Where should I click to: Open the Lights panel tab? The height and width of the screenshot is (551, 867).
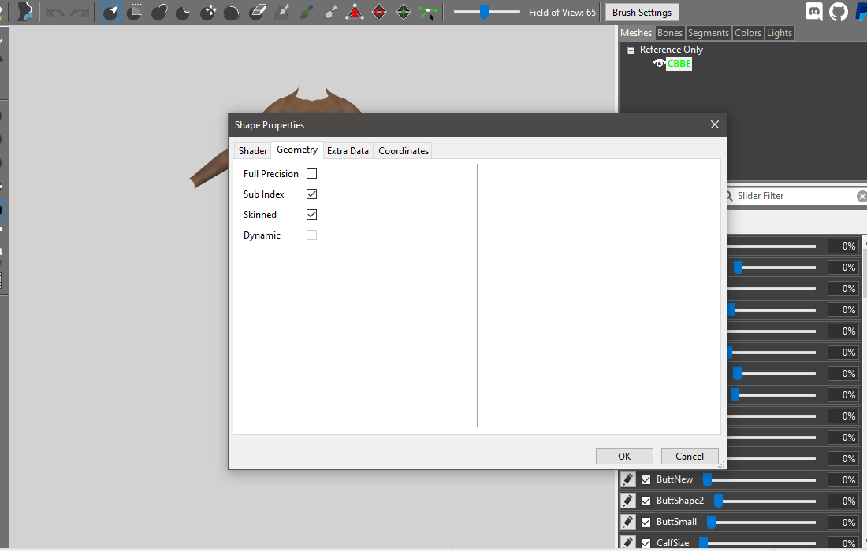779,33
